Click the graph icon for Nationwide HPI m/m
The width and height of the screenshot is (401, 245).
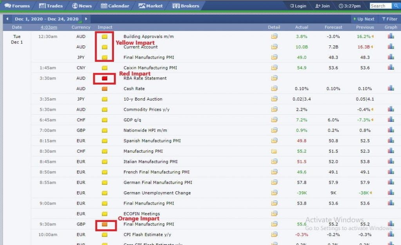pyautogui.click(x=390, y=130)
